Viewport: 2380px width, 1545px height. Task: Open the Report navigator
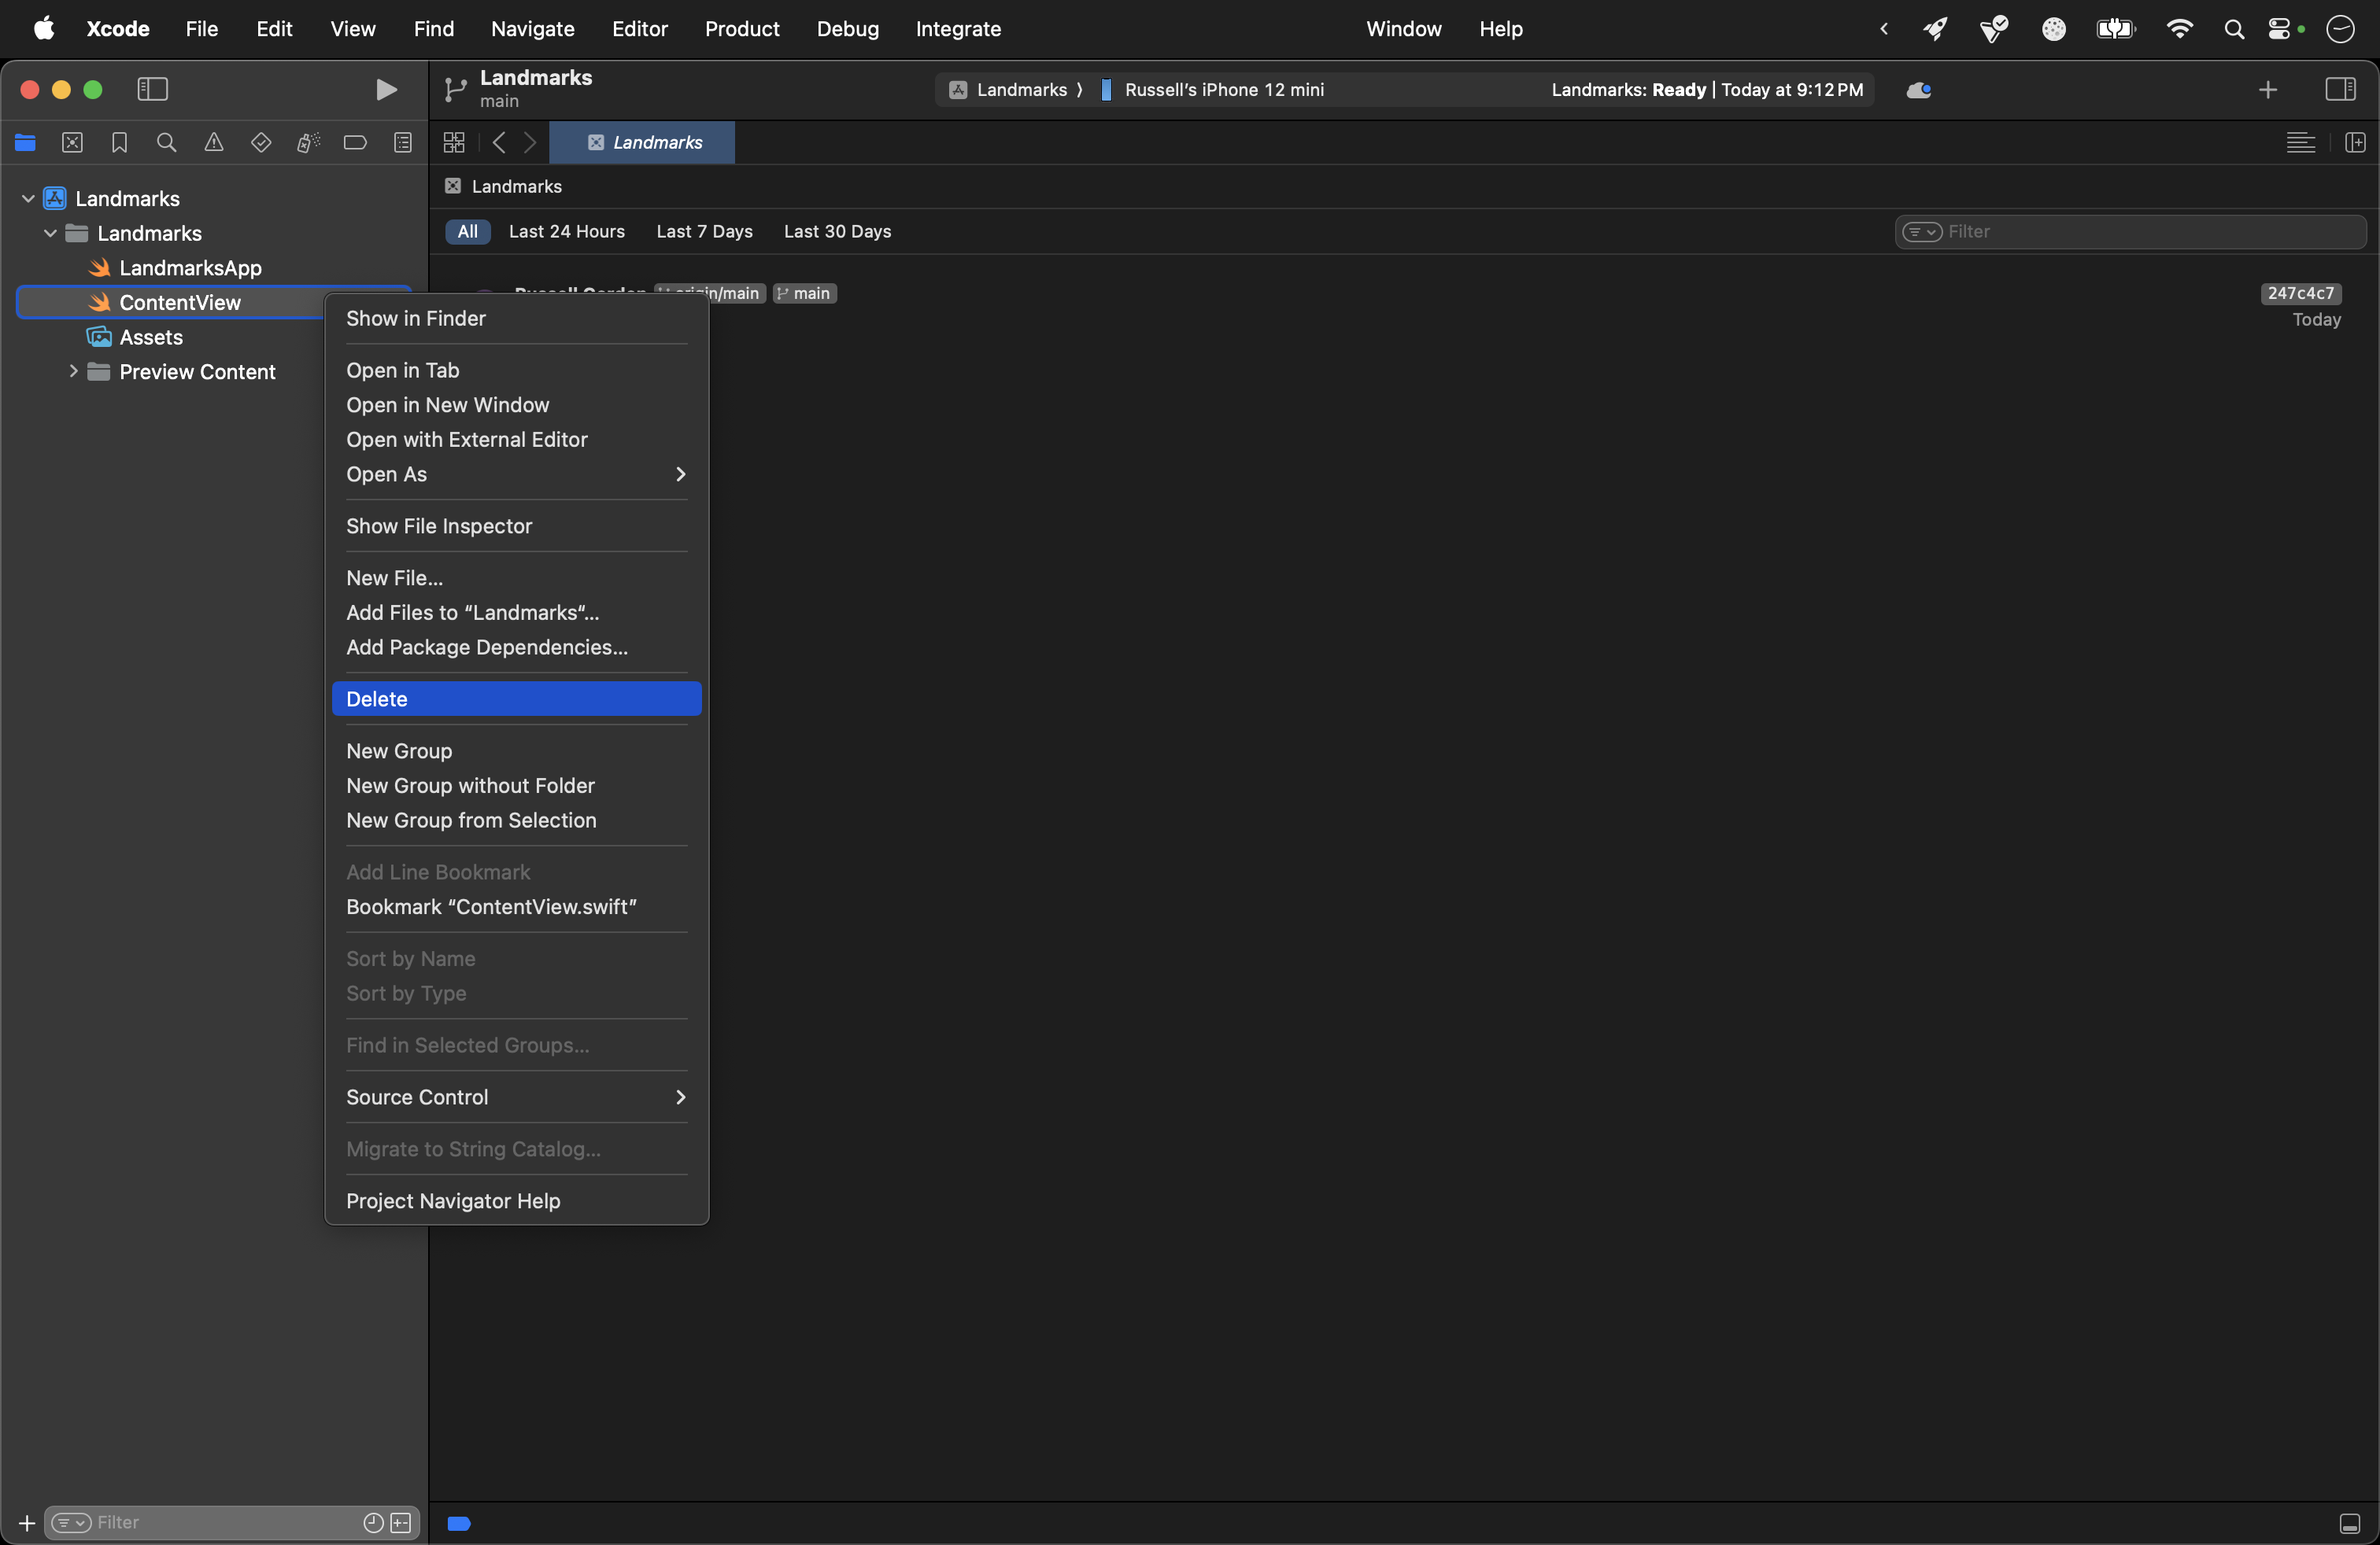[403, 143]
